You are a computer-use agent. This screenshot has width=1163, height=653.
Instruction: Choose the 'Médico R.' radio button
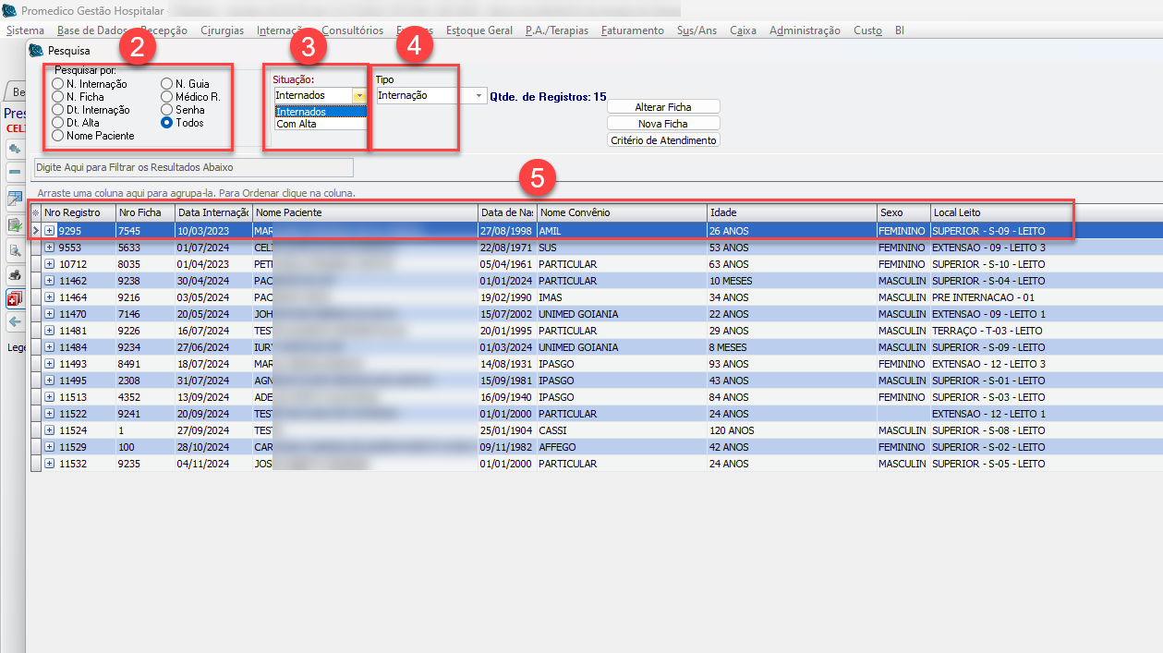[x=167, y=97]
